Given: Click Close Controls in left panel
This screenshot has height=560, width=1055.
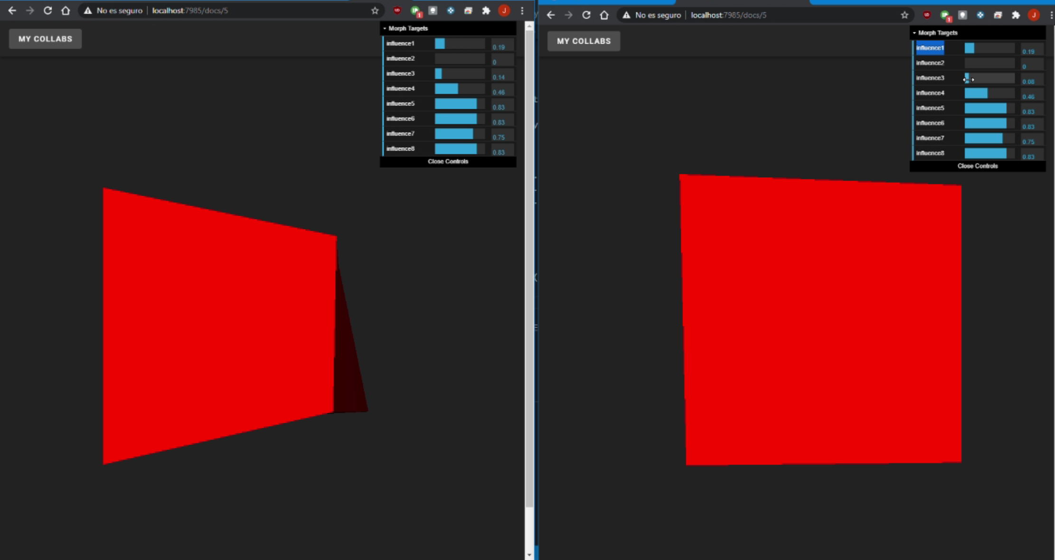Looking at the screenshot, I should coord(448,161).
